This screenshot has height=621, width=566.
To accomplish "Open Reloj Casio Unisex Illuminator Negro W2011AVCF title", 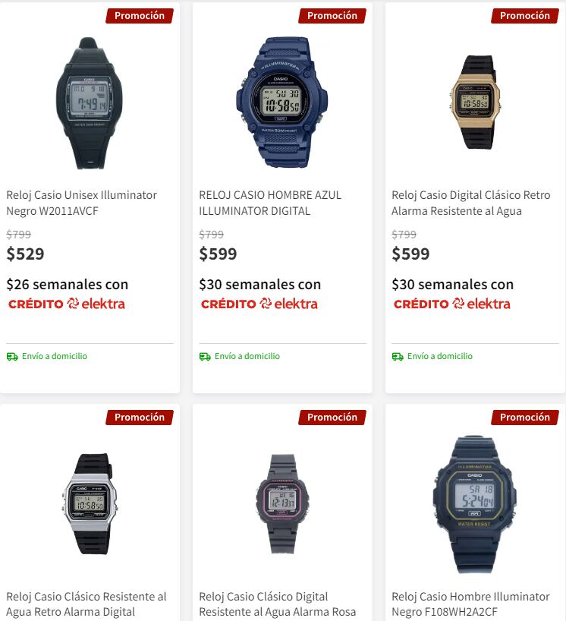I will click(x=81, y=203).
